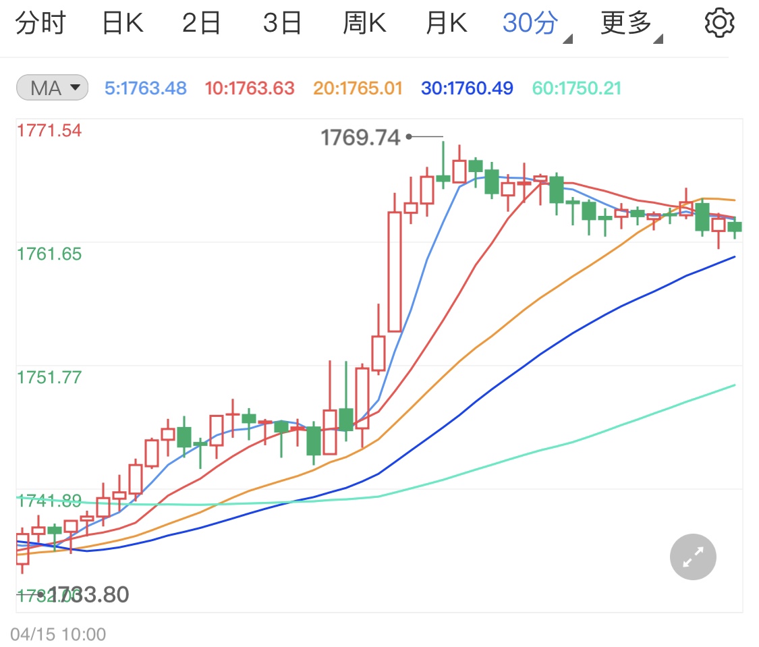
Task: Click the high price label 1769.74
Action: pos(361,138)
